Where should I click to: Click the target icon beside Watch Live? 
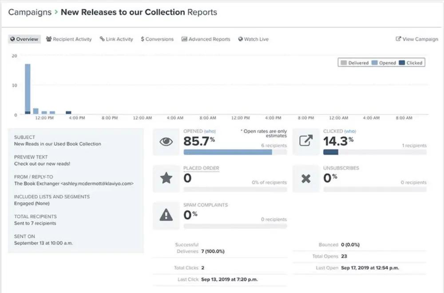click(240, 39)
